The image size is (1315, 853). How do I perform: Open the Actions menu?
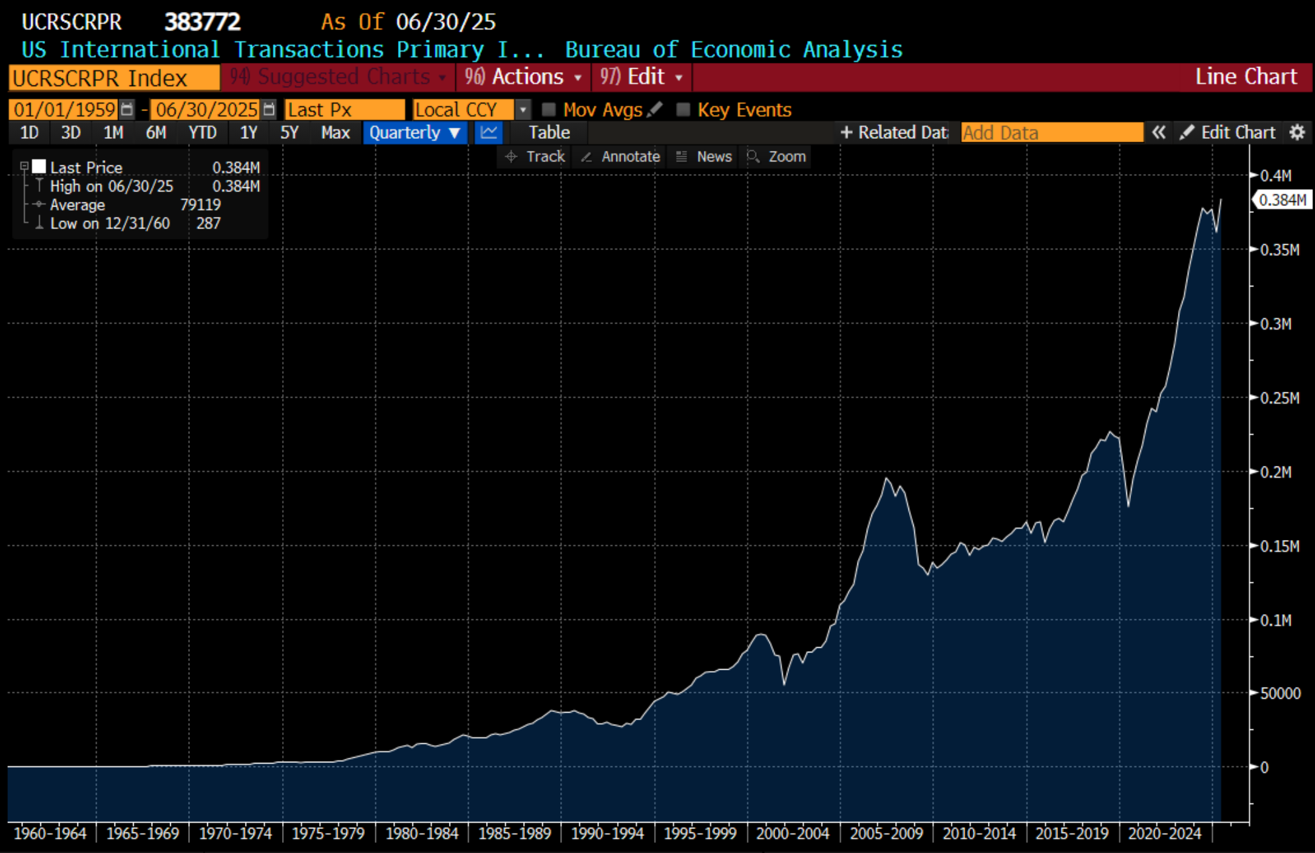point(522,77)
